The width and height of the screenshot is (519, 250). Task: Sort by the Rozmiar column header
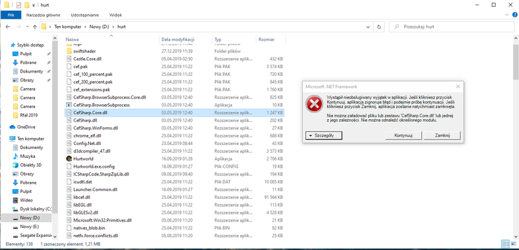pos(271,40)
